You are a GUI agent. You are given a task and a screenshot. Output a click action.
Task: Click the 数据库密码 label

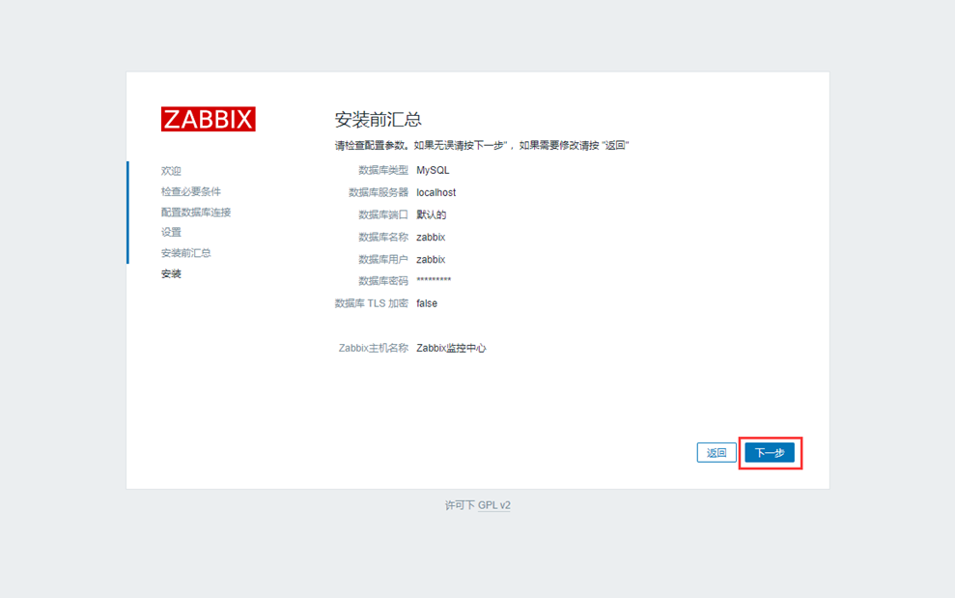383,281
